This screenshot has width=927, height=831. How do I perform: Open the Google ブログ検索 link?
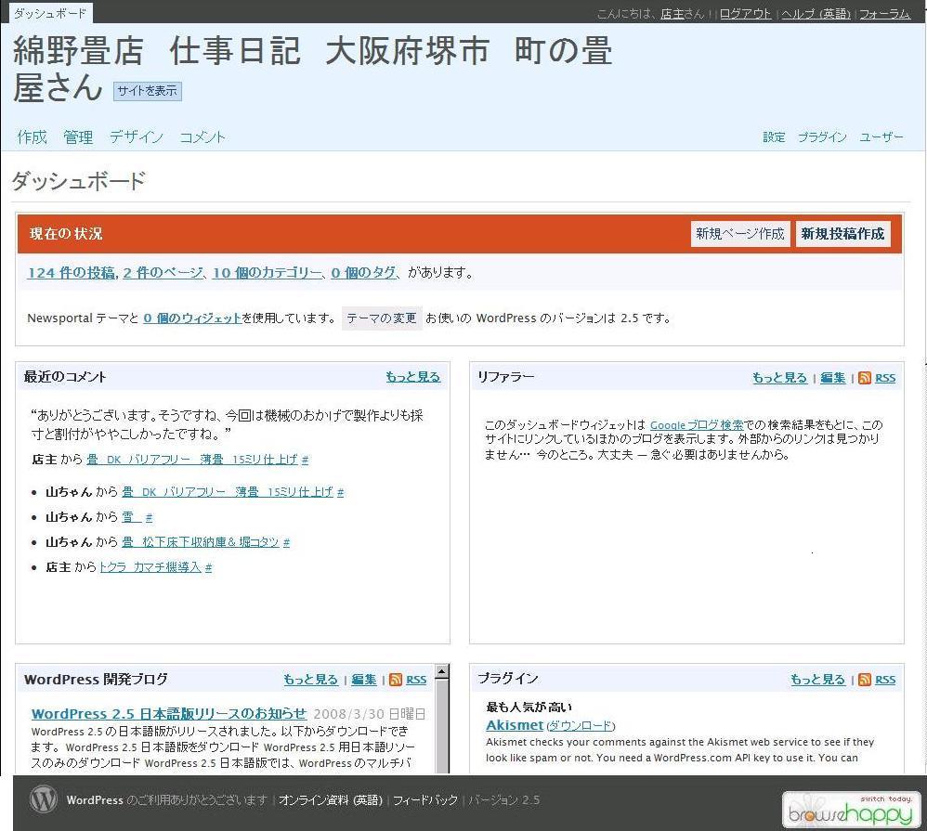697,425
